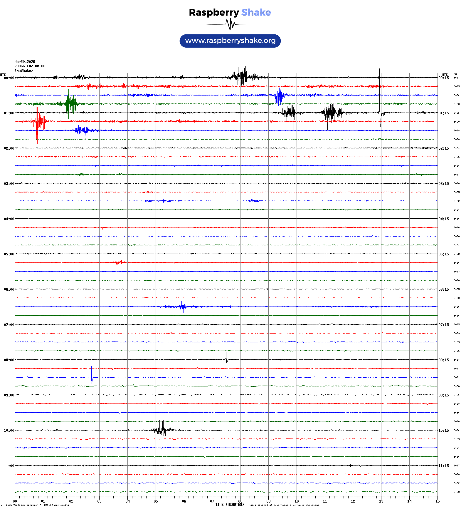This screenshot has width=461, height=509.
Task: Select the 00:00 UTC time label on left
Action: pyautogui.click(x=9, y=78)
